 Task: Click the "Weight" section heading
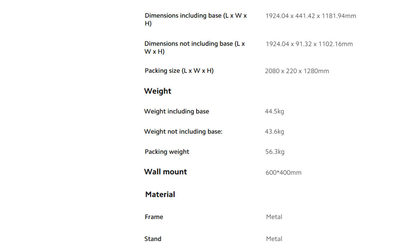click(x=158, y=91)
